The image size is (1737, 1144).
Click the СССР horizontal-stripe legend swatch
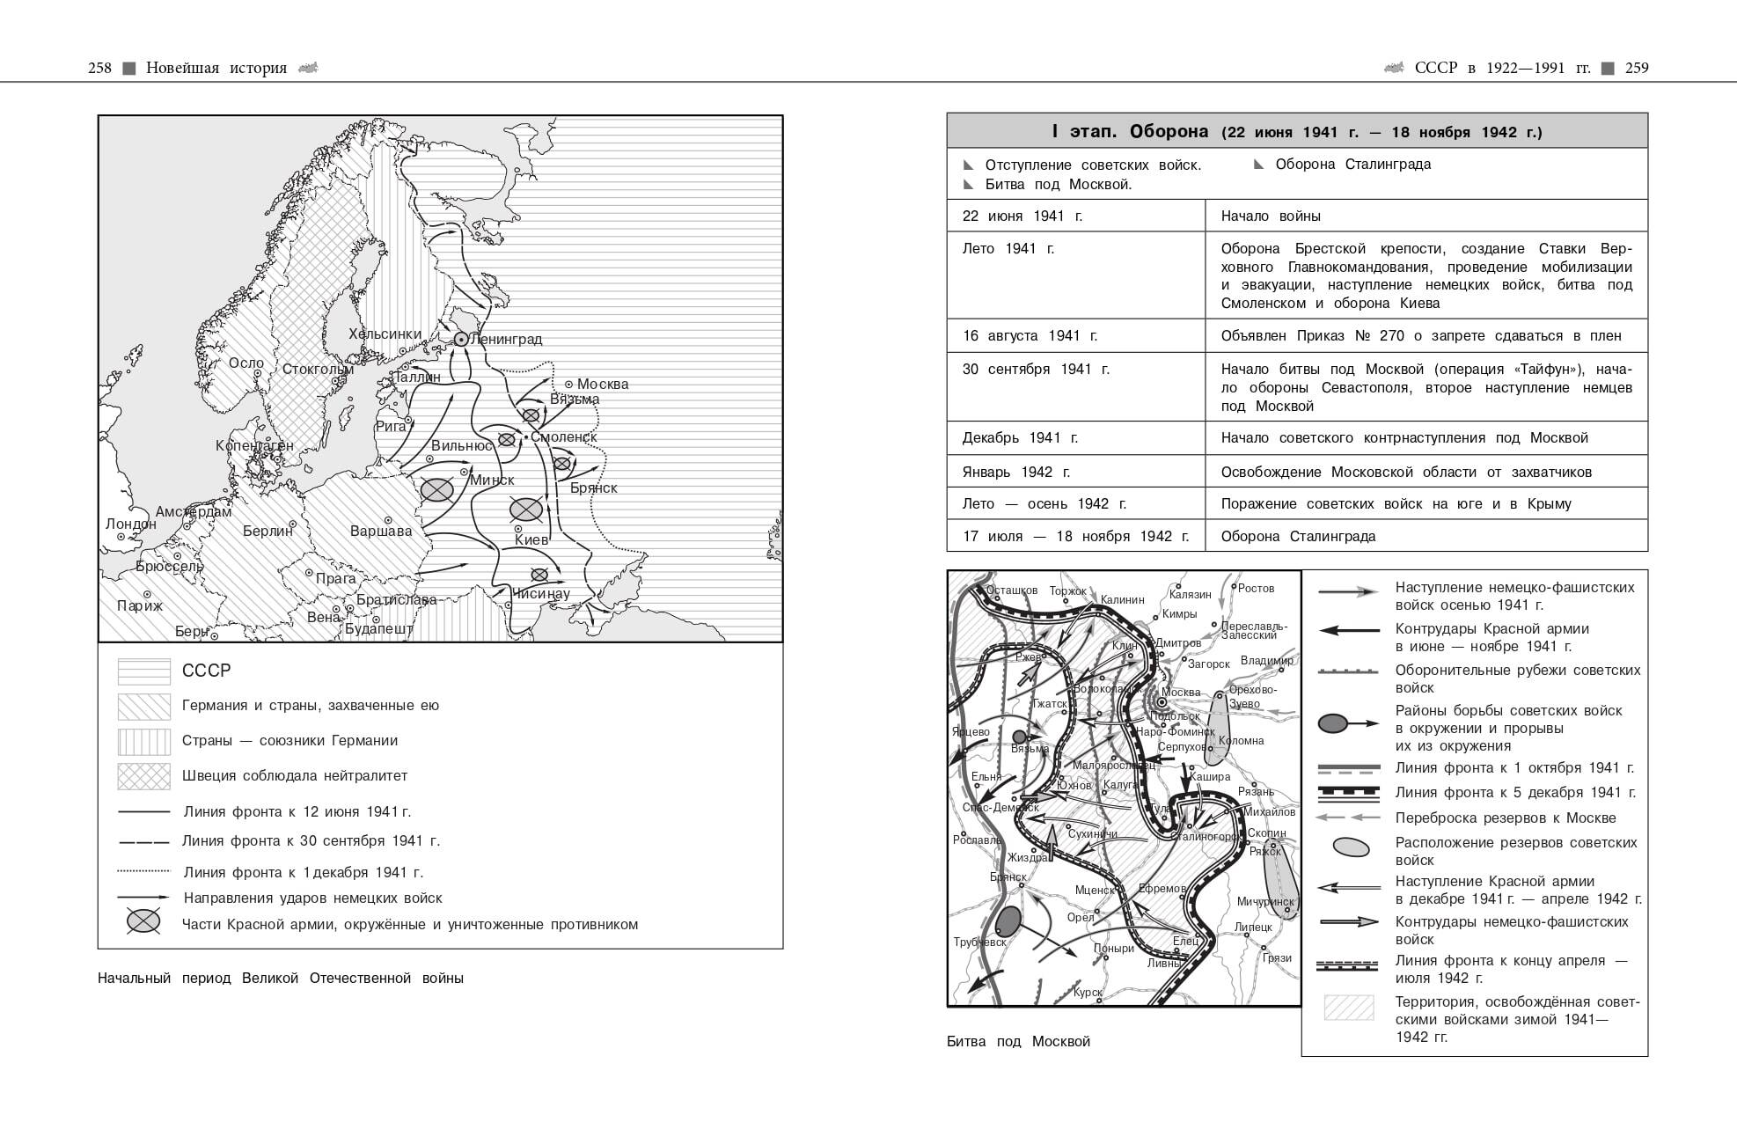point(143,671)
